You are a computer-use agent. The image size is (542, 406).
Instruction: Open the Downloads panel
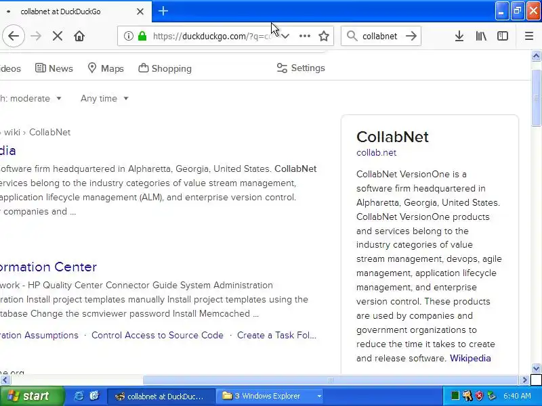pyautogui.click(x=459, y=36)
